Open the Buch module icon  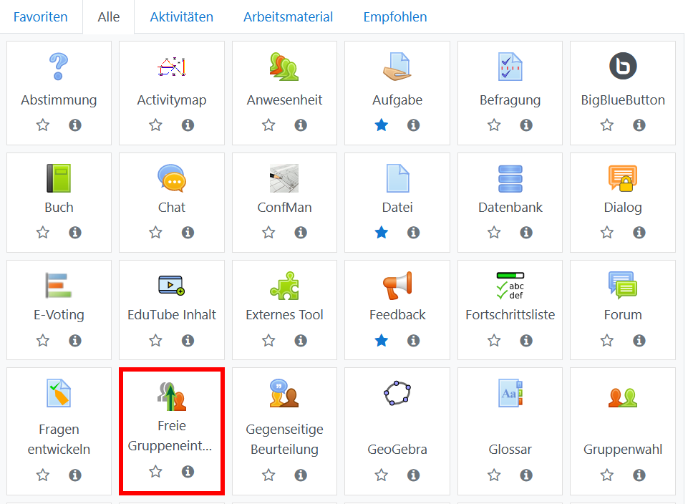[x=59, y=178]
